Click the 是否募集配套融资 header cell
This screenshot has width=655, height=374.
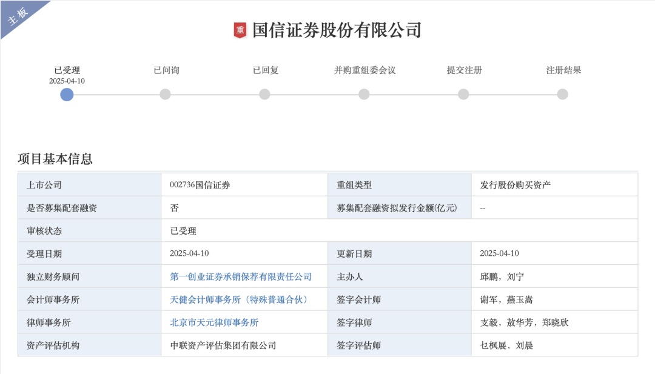89,208
